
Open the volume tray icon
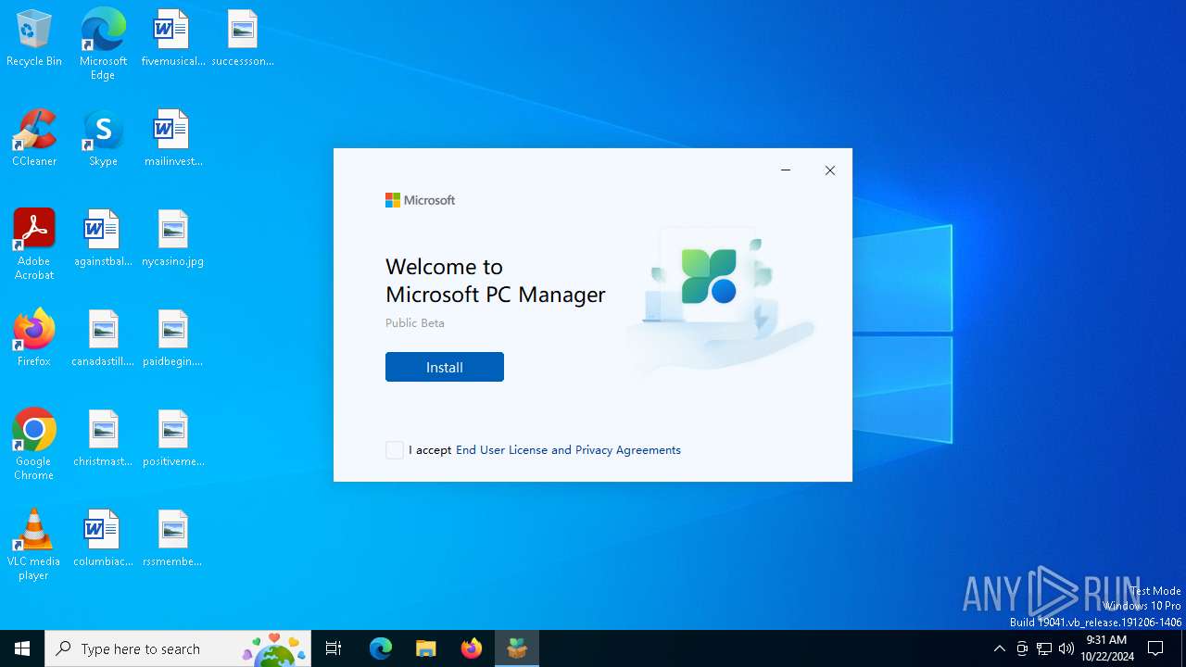point(1066,648)
